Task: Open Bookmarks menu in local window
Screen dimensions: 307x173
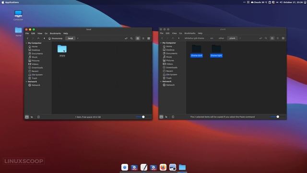Action: point(56,34)
